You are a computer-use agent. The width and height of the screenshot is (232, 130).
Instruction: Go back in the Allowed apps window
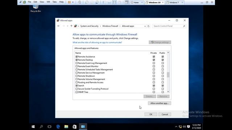pyautogui.click(x=59, y=26)
